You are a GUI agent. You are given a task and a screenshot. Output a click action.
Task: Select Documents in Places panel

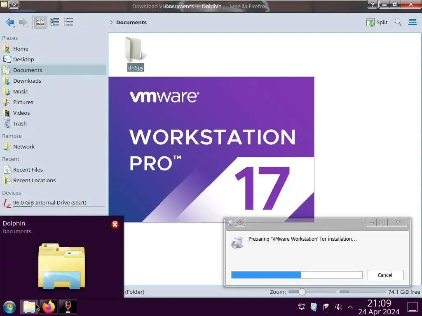54,70
